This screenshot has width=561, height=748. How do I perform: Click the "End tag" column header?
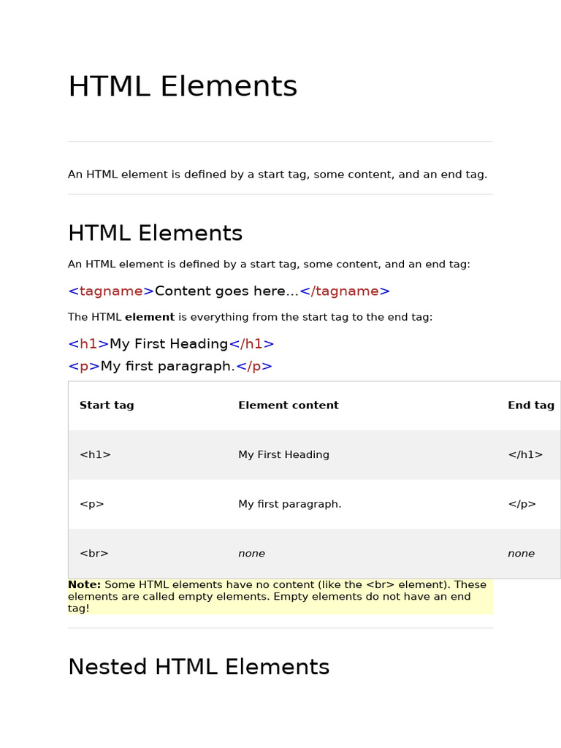coord(531,405)
